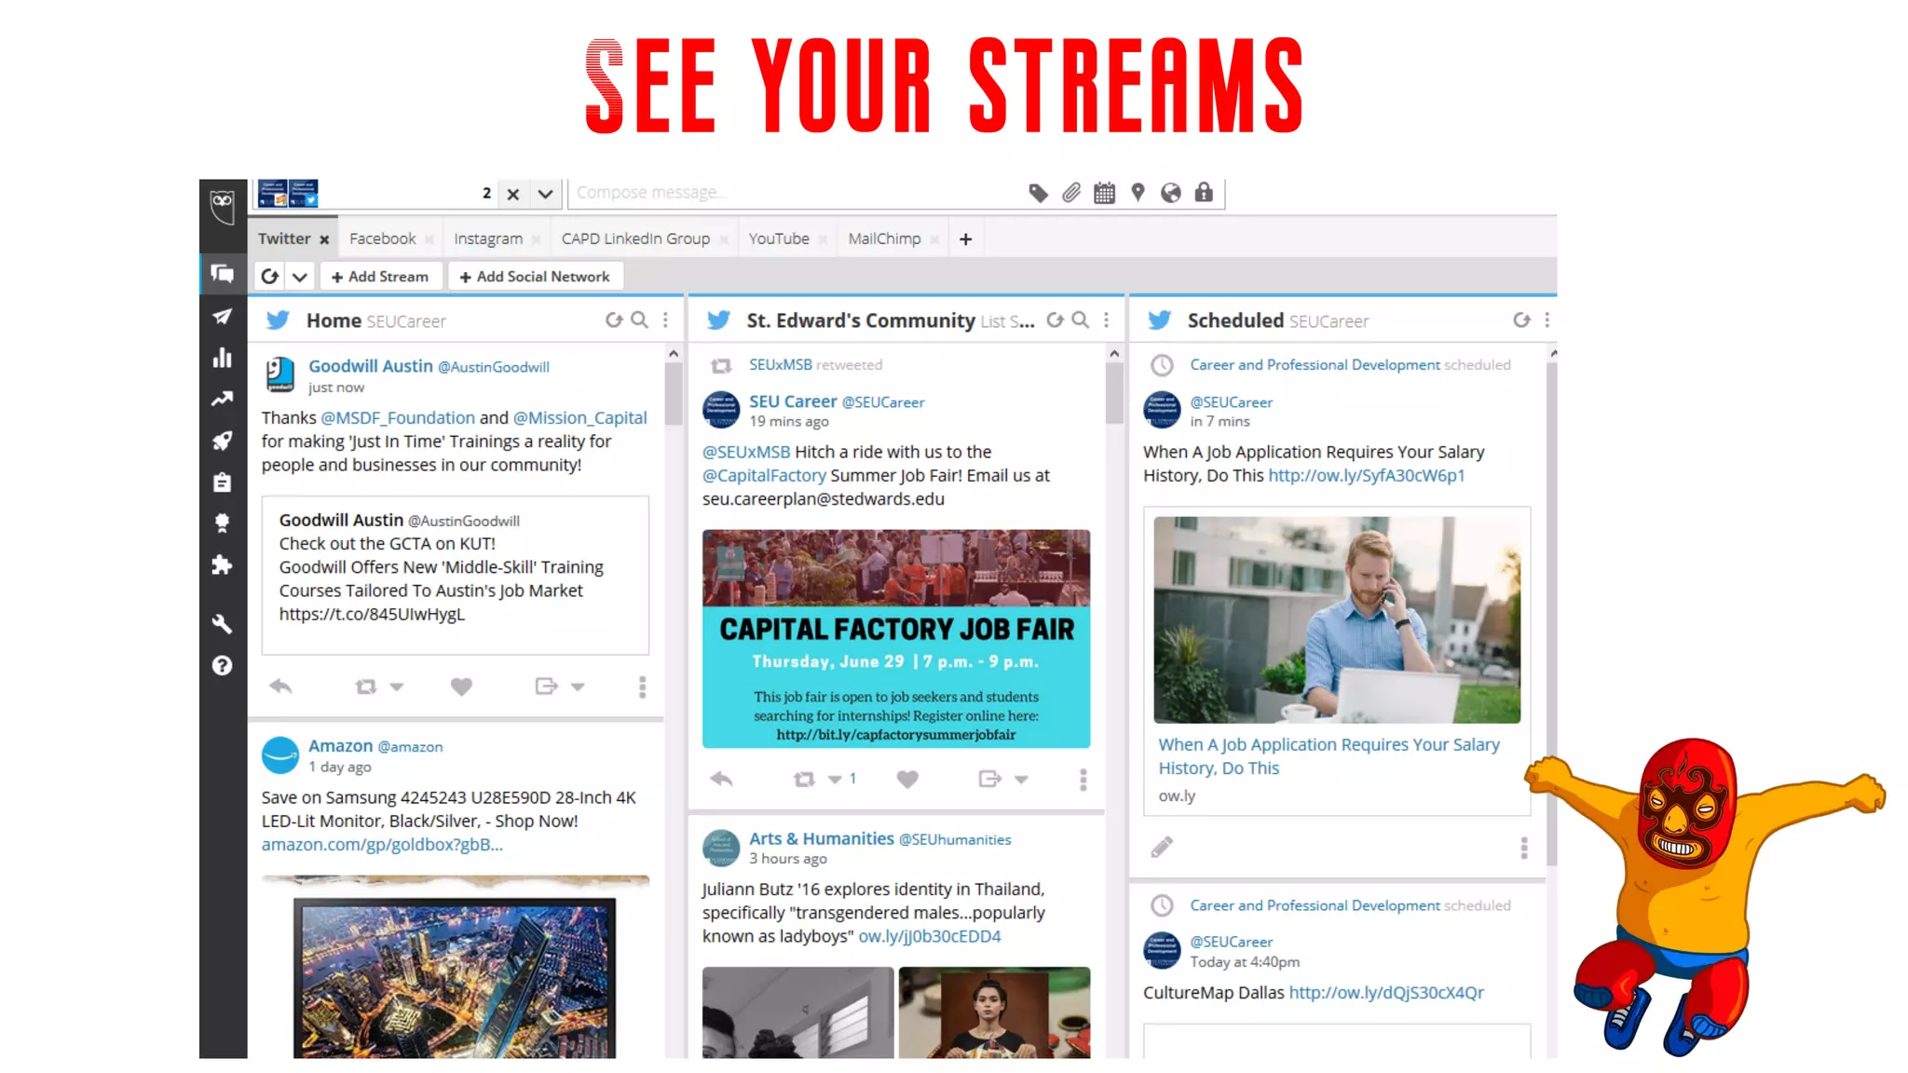Image resolution: width=1908 pixels, height=1073 pixels.
Task: Refresh all streams button
Action: (x=269, y=277)
